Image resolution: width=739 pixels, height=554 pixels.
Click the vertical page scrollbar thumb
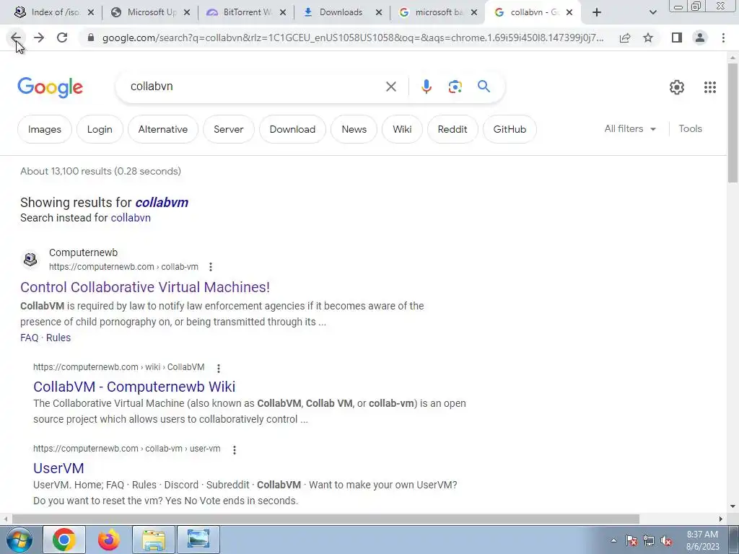[x=733, y=123]
